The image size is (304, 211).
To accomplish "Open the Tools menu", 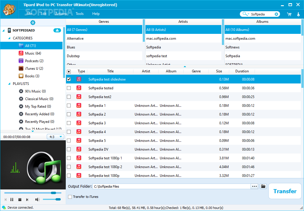I will tap(79, 14).
